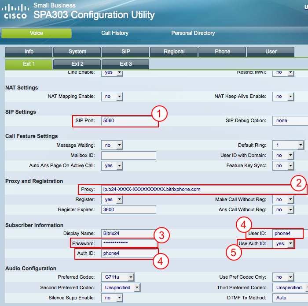Click the Mailbox ID input field
The width and height of the screenshot is (308, 306).
[128, 156]
